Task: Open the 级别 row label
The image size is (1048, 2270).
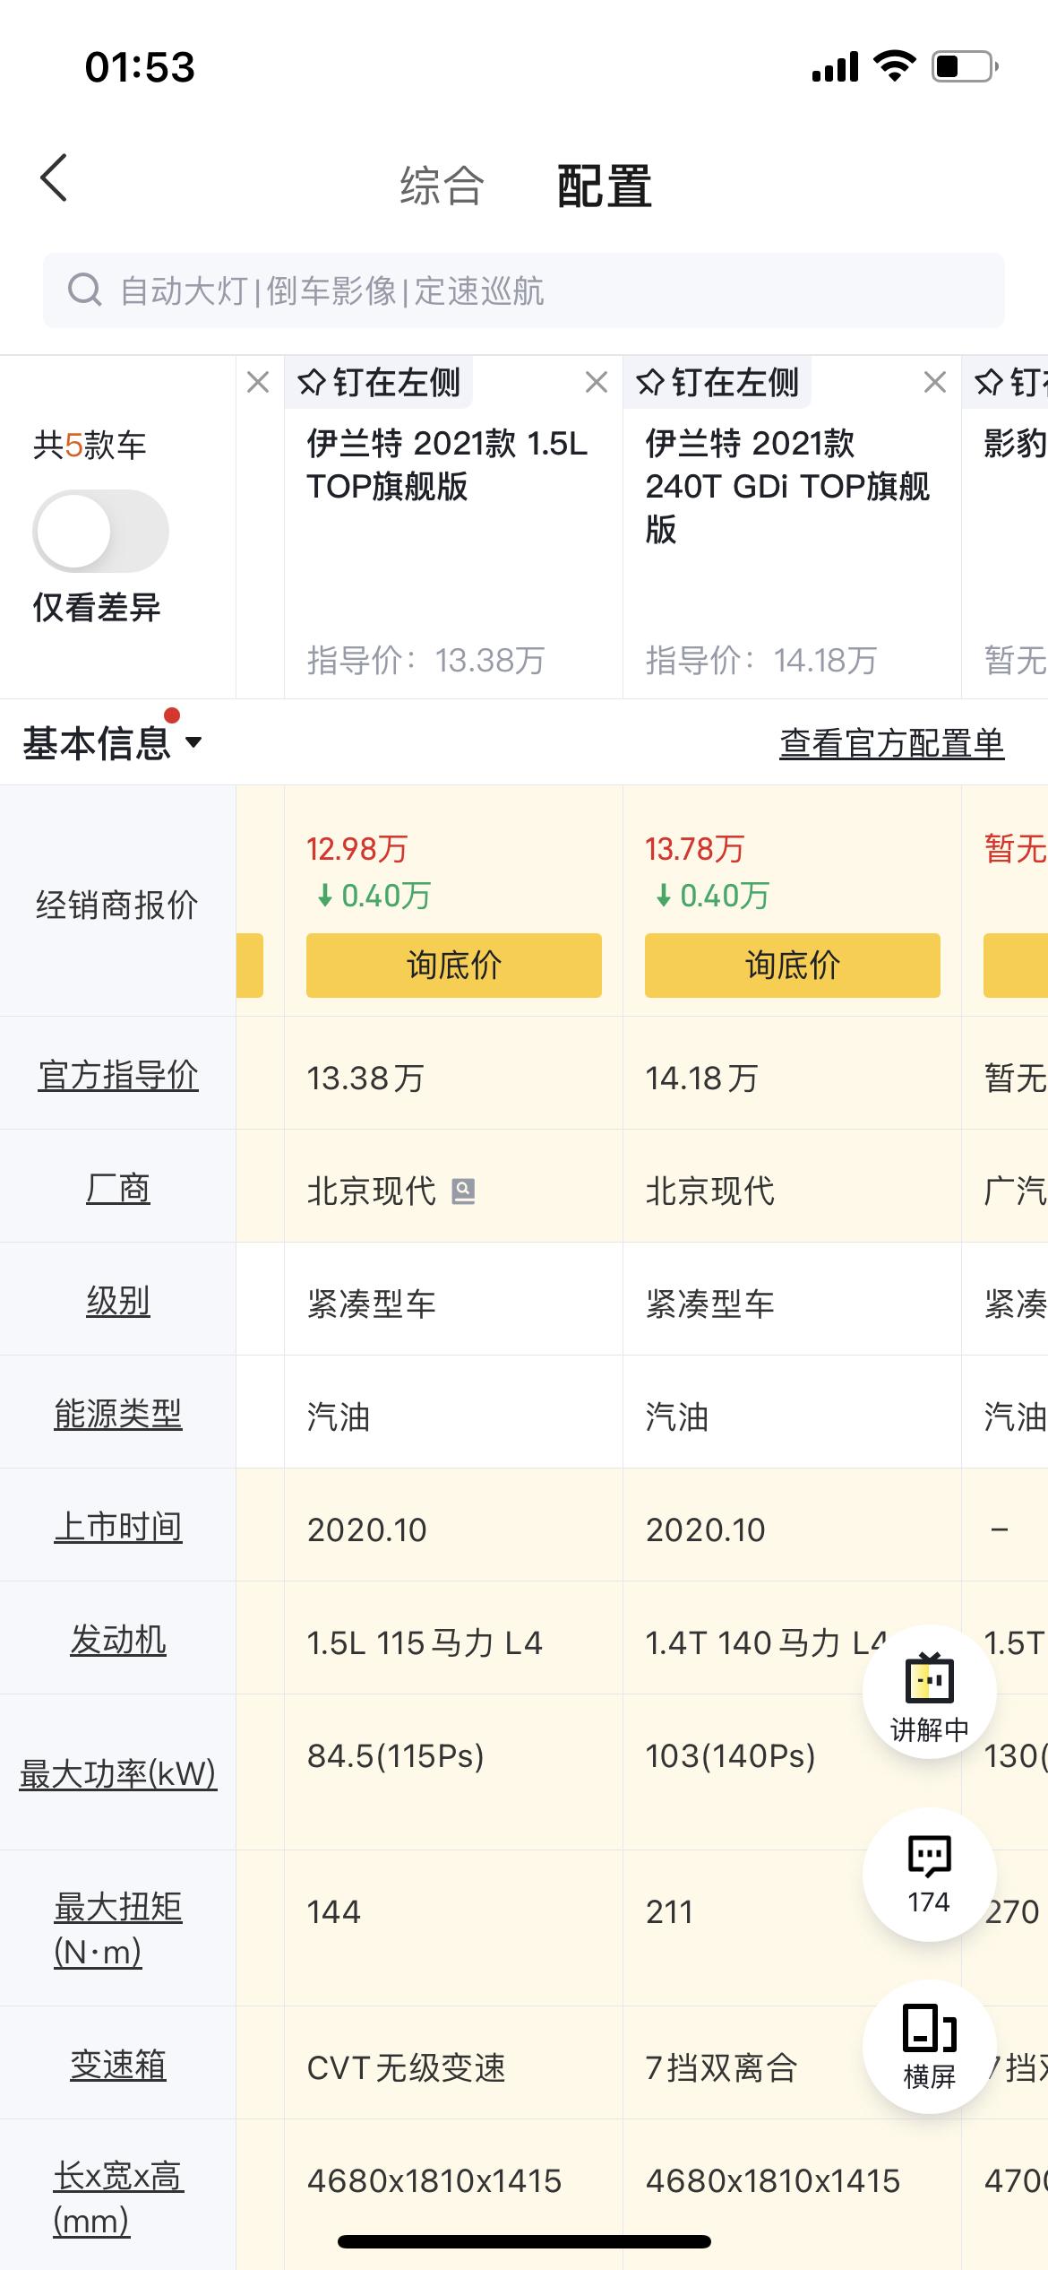Action: coord(118,1301)
